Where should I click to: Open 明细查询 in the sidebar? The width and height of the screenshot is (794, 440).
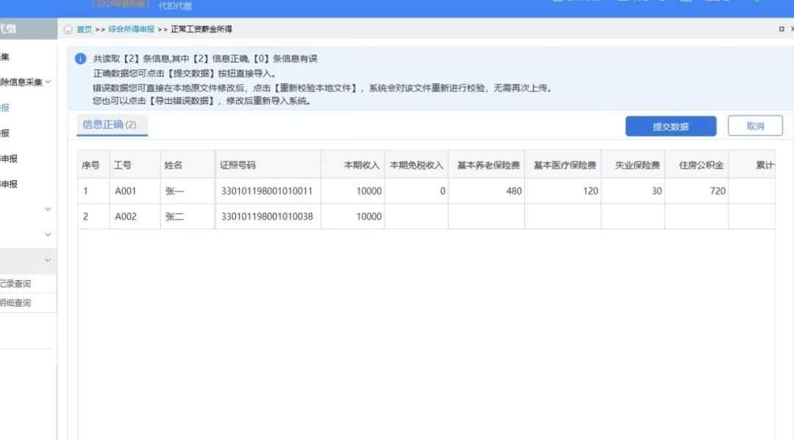(16, 302)
